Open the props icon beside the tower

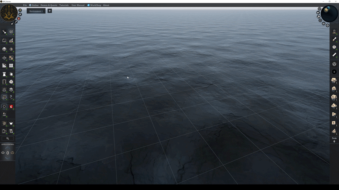click(x=11, y=74)
